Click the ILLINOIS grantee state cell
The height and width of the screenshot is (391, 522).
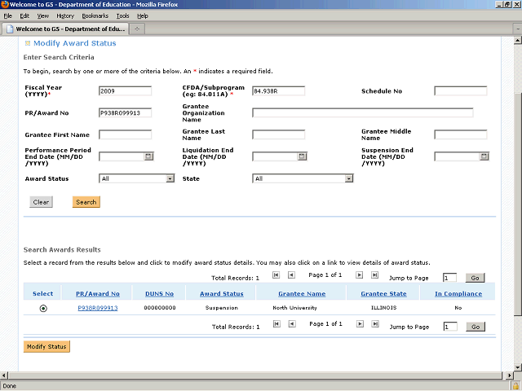(383, 308)
